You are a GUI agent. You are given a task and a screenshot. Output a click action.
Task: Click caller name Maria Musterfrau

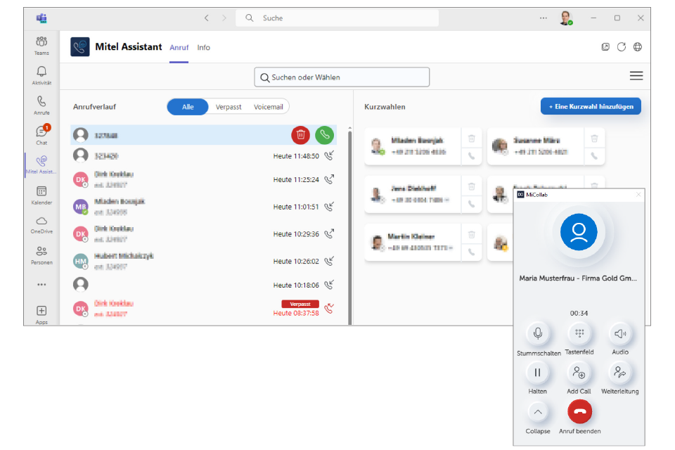(x=578, y=278)
